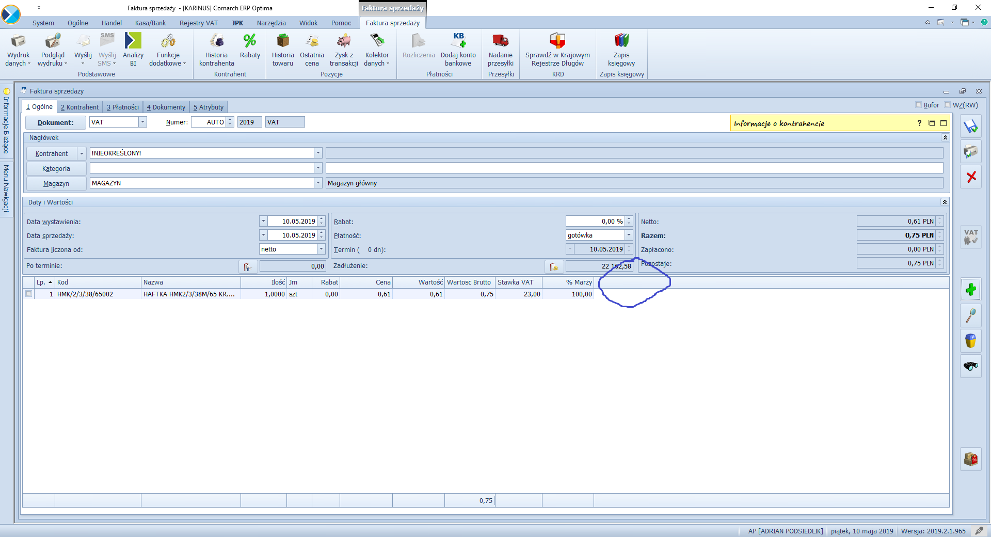
Task: Expand the Kontrahent field dropdown
Action: tap(318, 153)
